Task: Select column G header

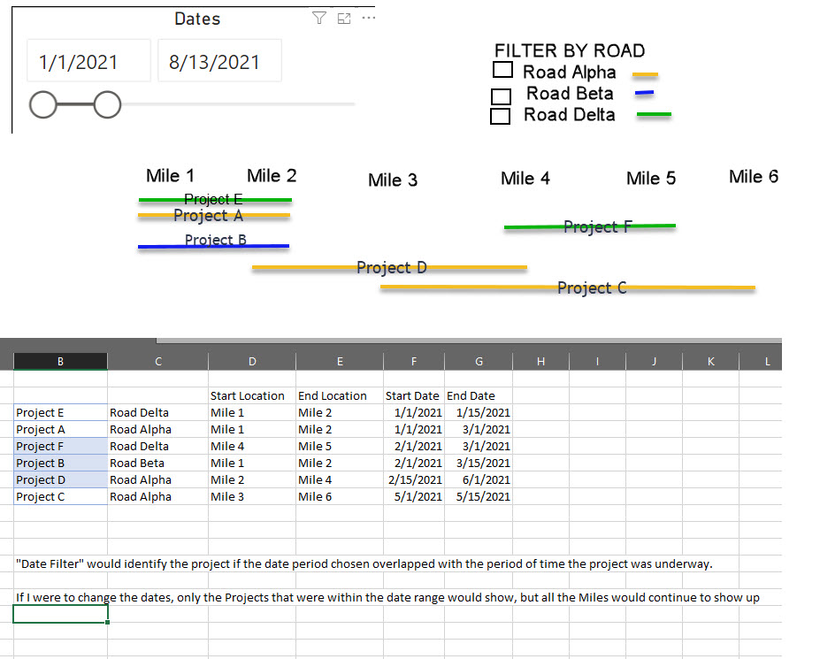Action: (x=479, y=362)
